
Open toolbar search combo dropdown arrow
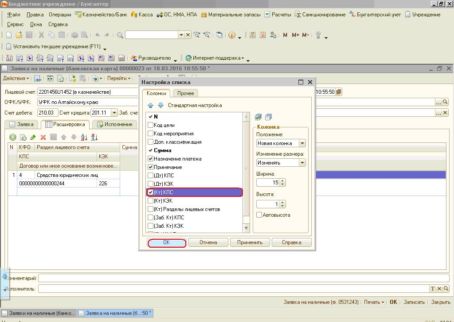pos(181,35)
